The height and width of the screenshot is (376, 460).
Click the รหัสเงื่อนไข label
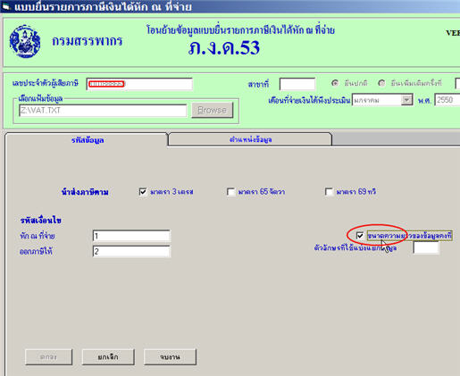tap(41, 221)
